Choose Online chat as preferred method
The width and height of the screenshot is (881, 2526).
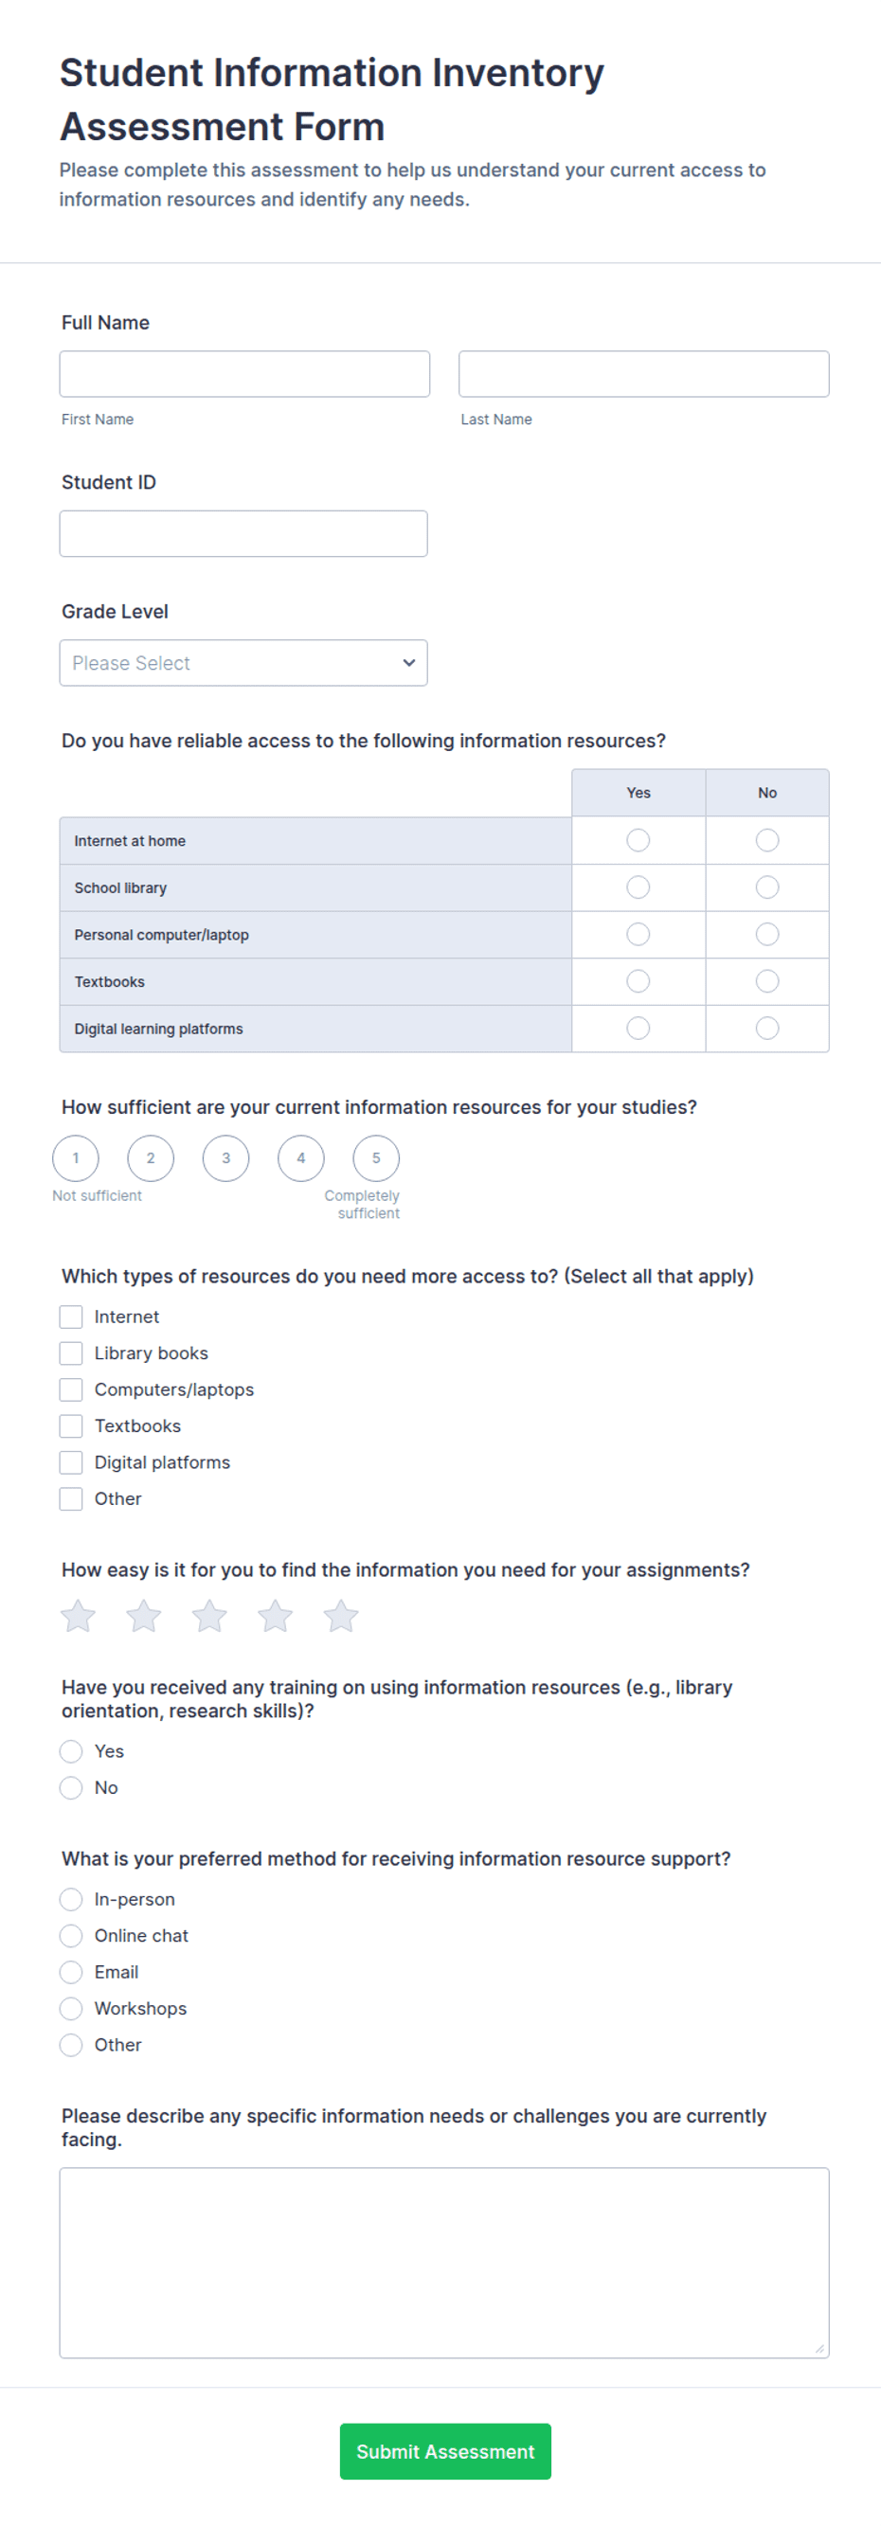pyautogui.click(x=71, y=1935)
